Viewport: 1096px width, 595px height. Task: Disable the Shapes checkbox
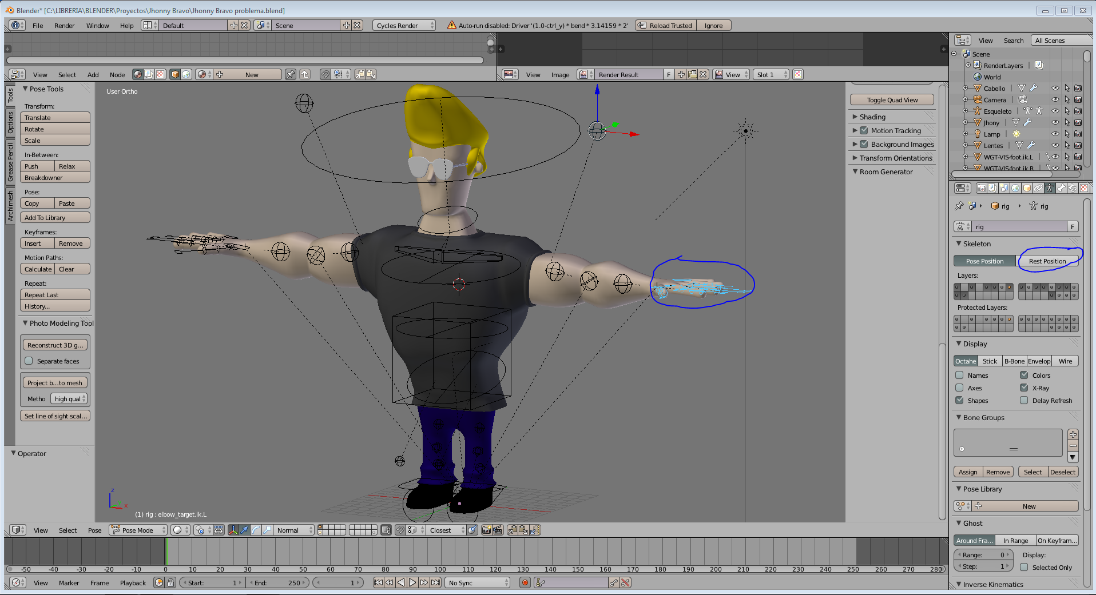click(959, 400)
